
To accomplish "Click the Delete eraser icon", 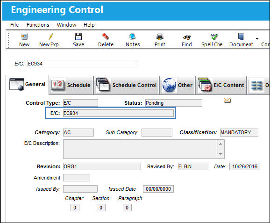I will coord(106,36).
